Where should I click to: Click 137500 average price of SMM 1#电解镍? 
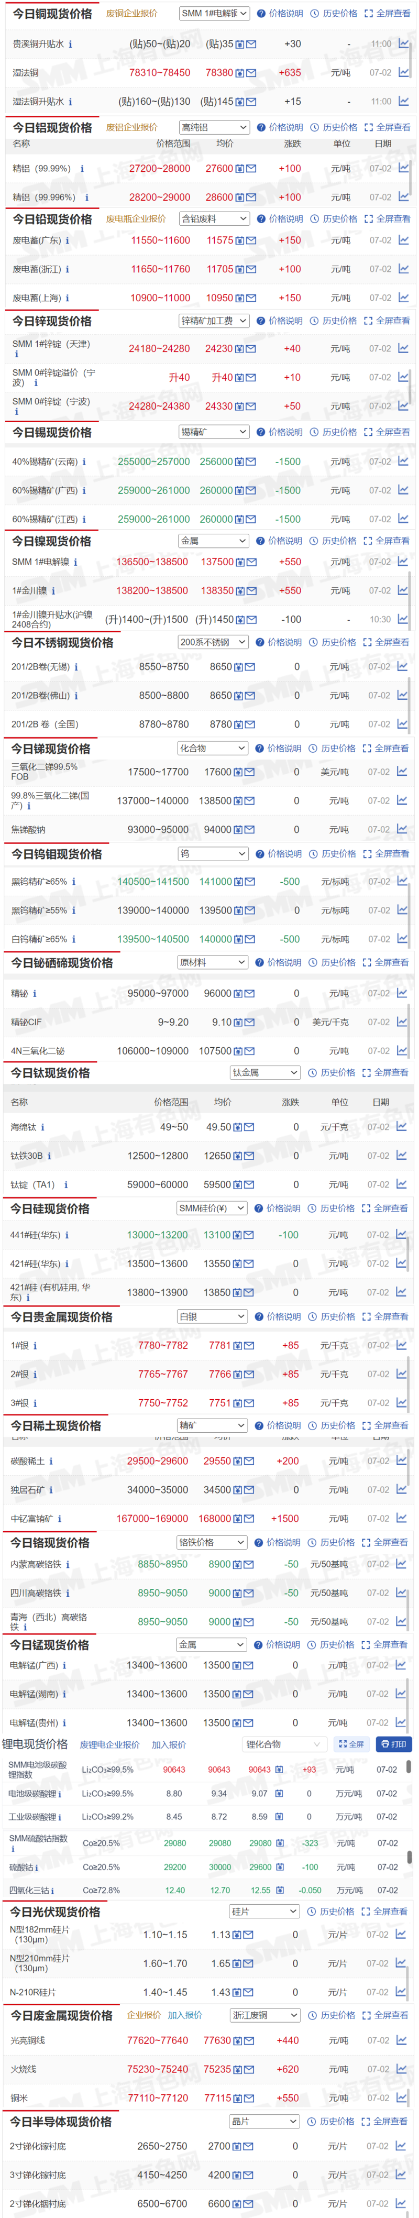[218, 562]
